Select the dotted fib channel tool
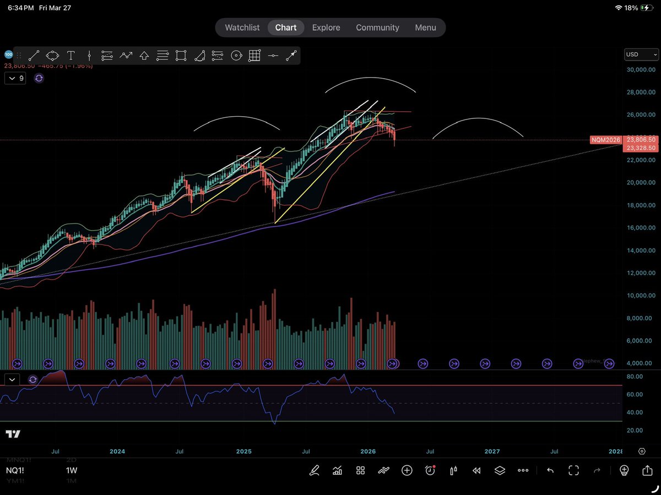Screen dimensions: 661x495 pyautogui.click(x=218, y=56)
